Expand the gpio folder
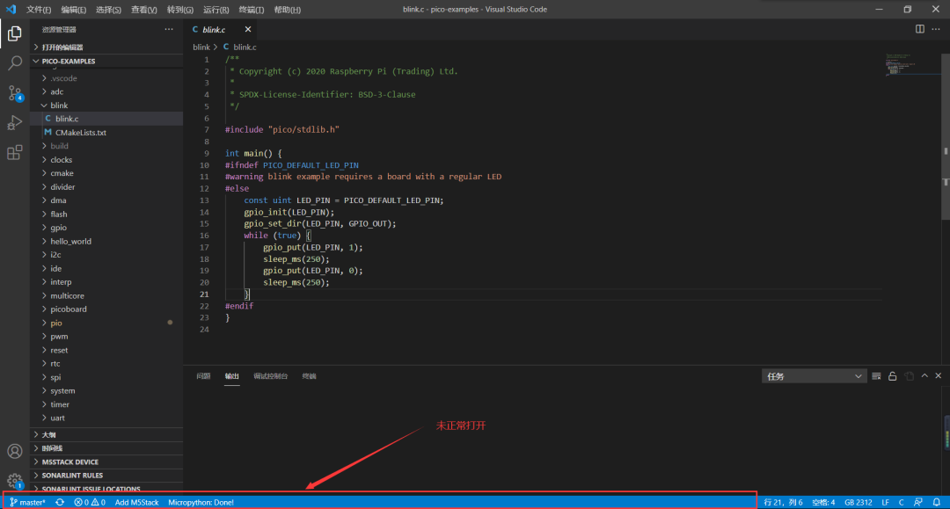The height and width of the screenshot is (509, 950). (58, 228)
